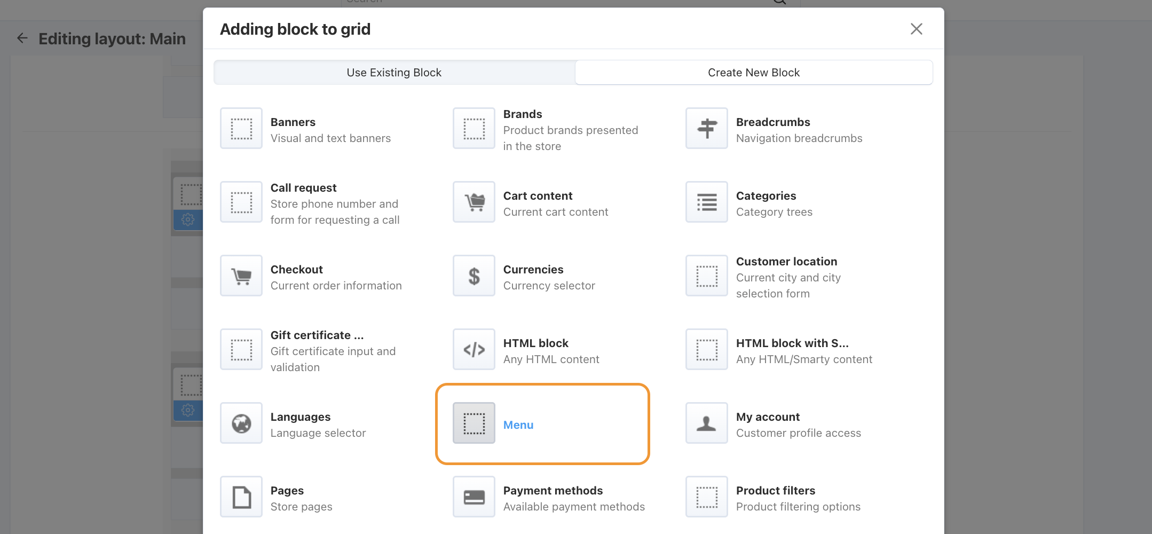Select the Banners block icon
Screen dimensions: 1152x534
point(241,129)
